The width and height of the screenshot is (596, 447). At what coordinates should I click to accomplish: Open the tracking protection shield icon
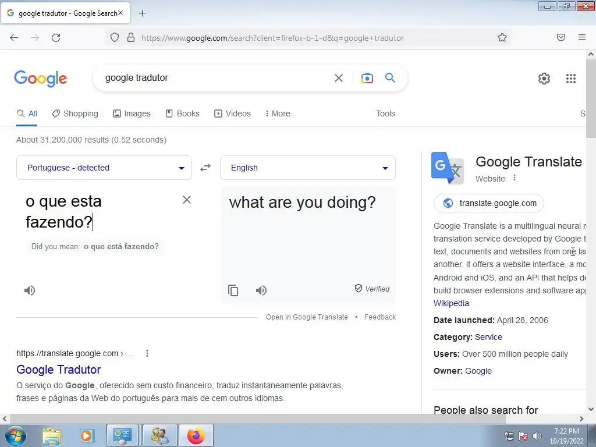[x=115, y=38]
